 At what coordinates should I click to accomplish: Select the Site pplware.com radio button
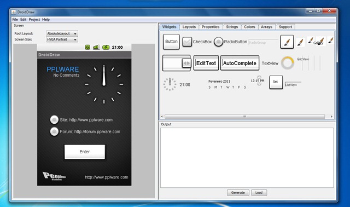pyautogui.click(x=54, y=120)
